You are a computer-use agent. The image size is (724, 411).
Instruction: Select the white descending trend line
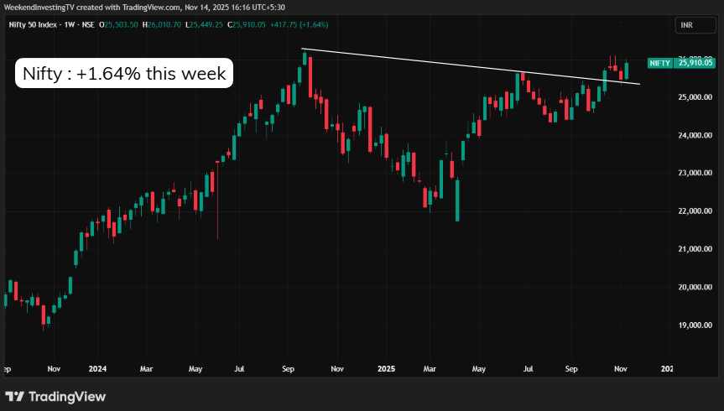pos(470,66)
